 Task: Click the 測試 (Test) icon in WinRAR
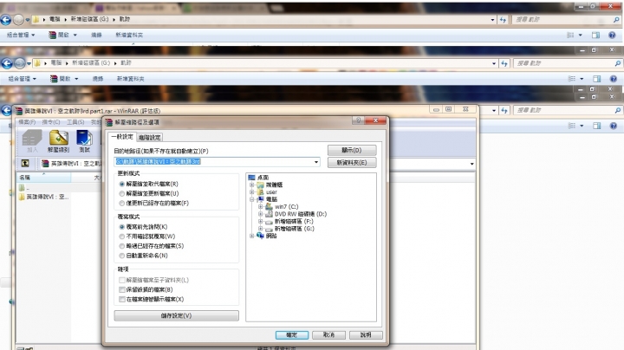coord(84,141)
